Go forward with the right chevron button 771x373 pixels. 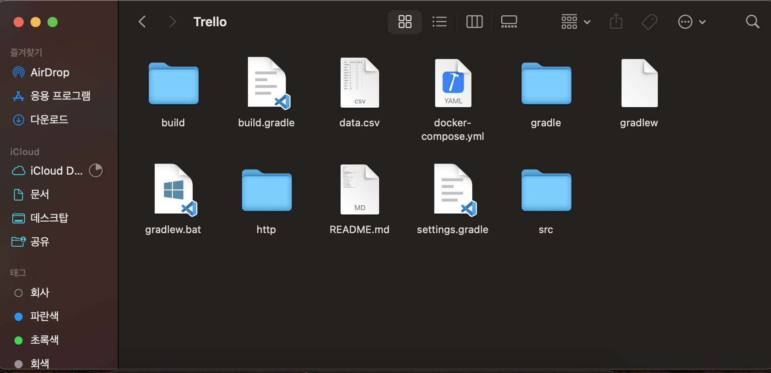[x=172, y=22]
